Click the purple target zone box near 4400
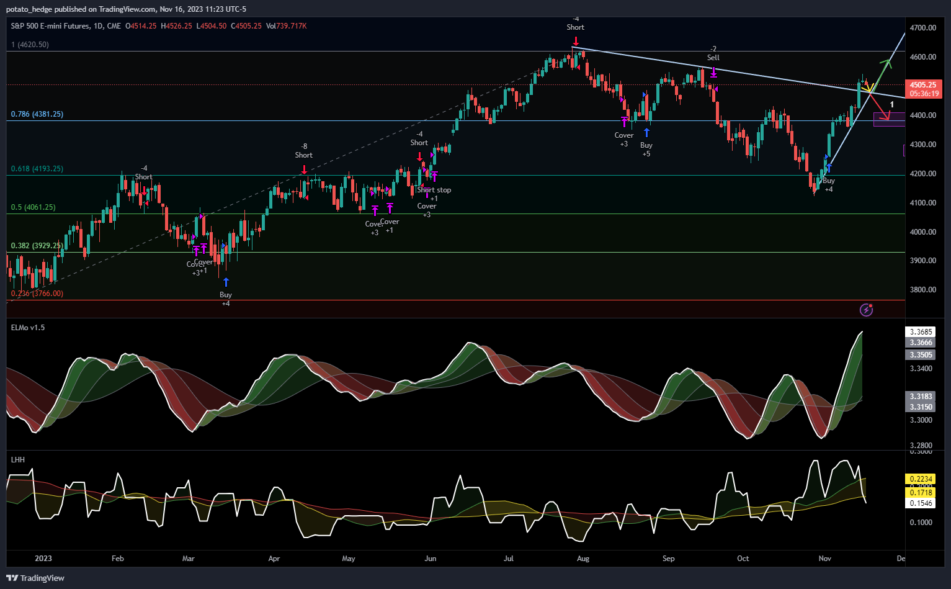951x589 pixels. point(889,119)
